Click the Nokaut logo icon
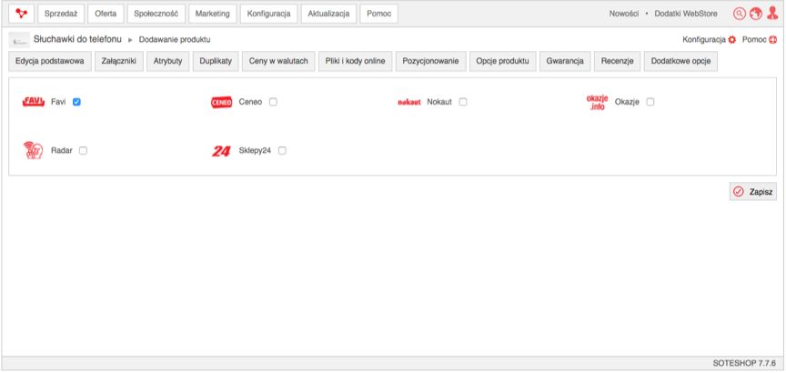786x373 pixels. tap(409, 102)
